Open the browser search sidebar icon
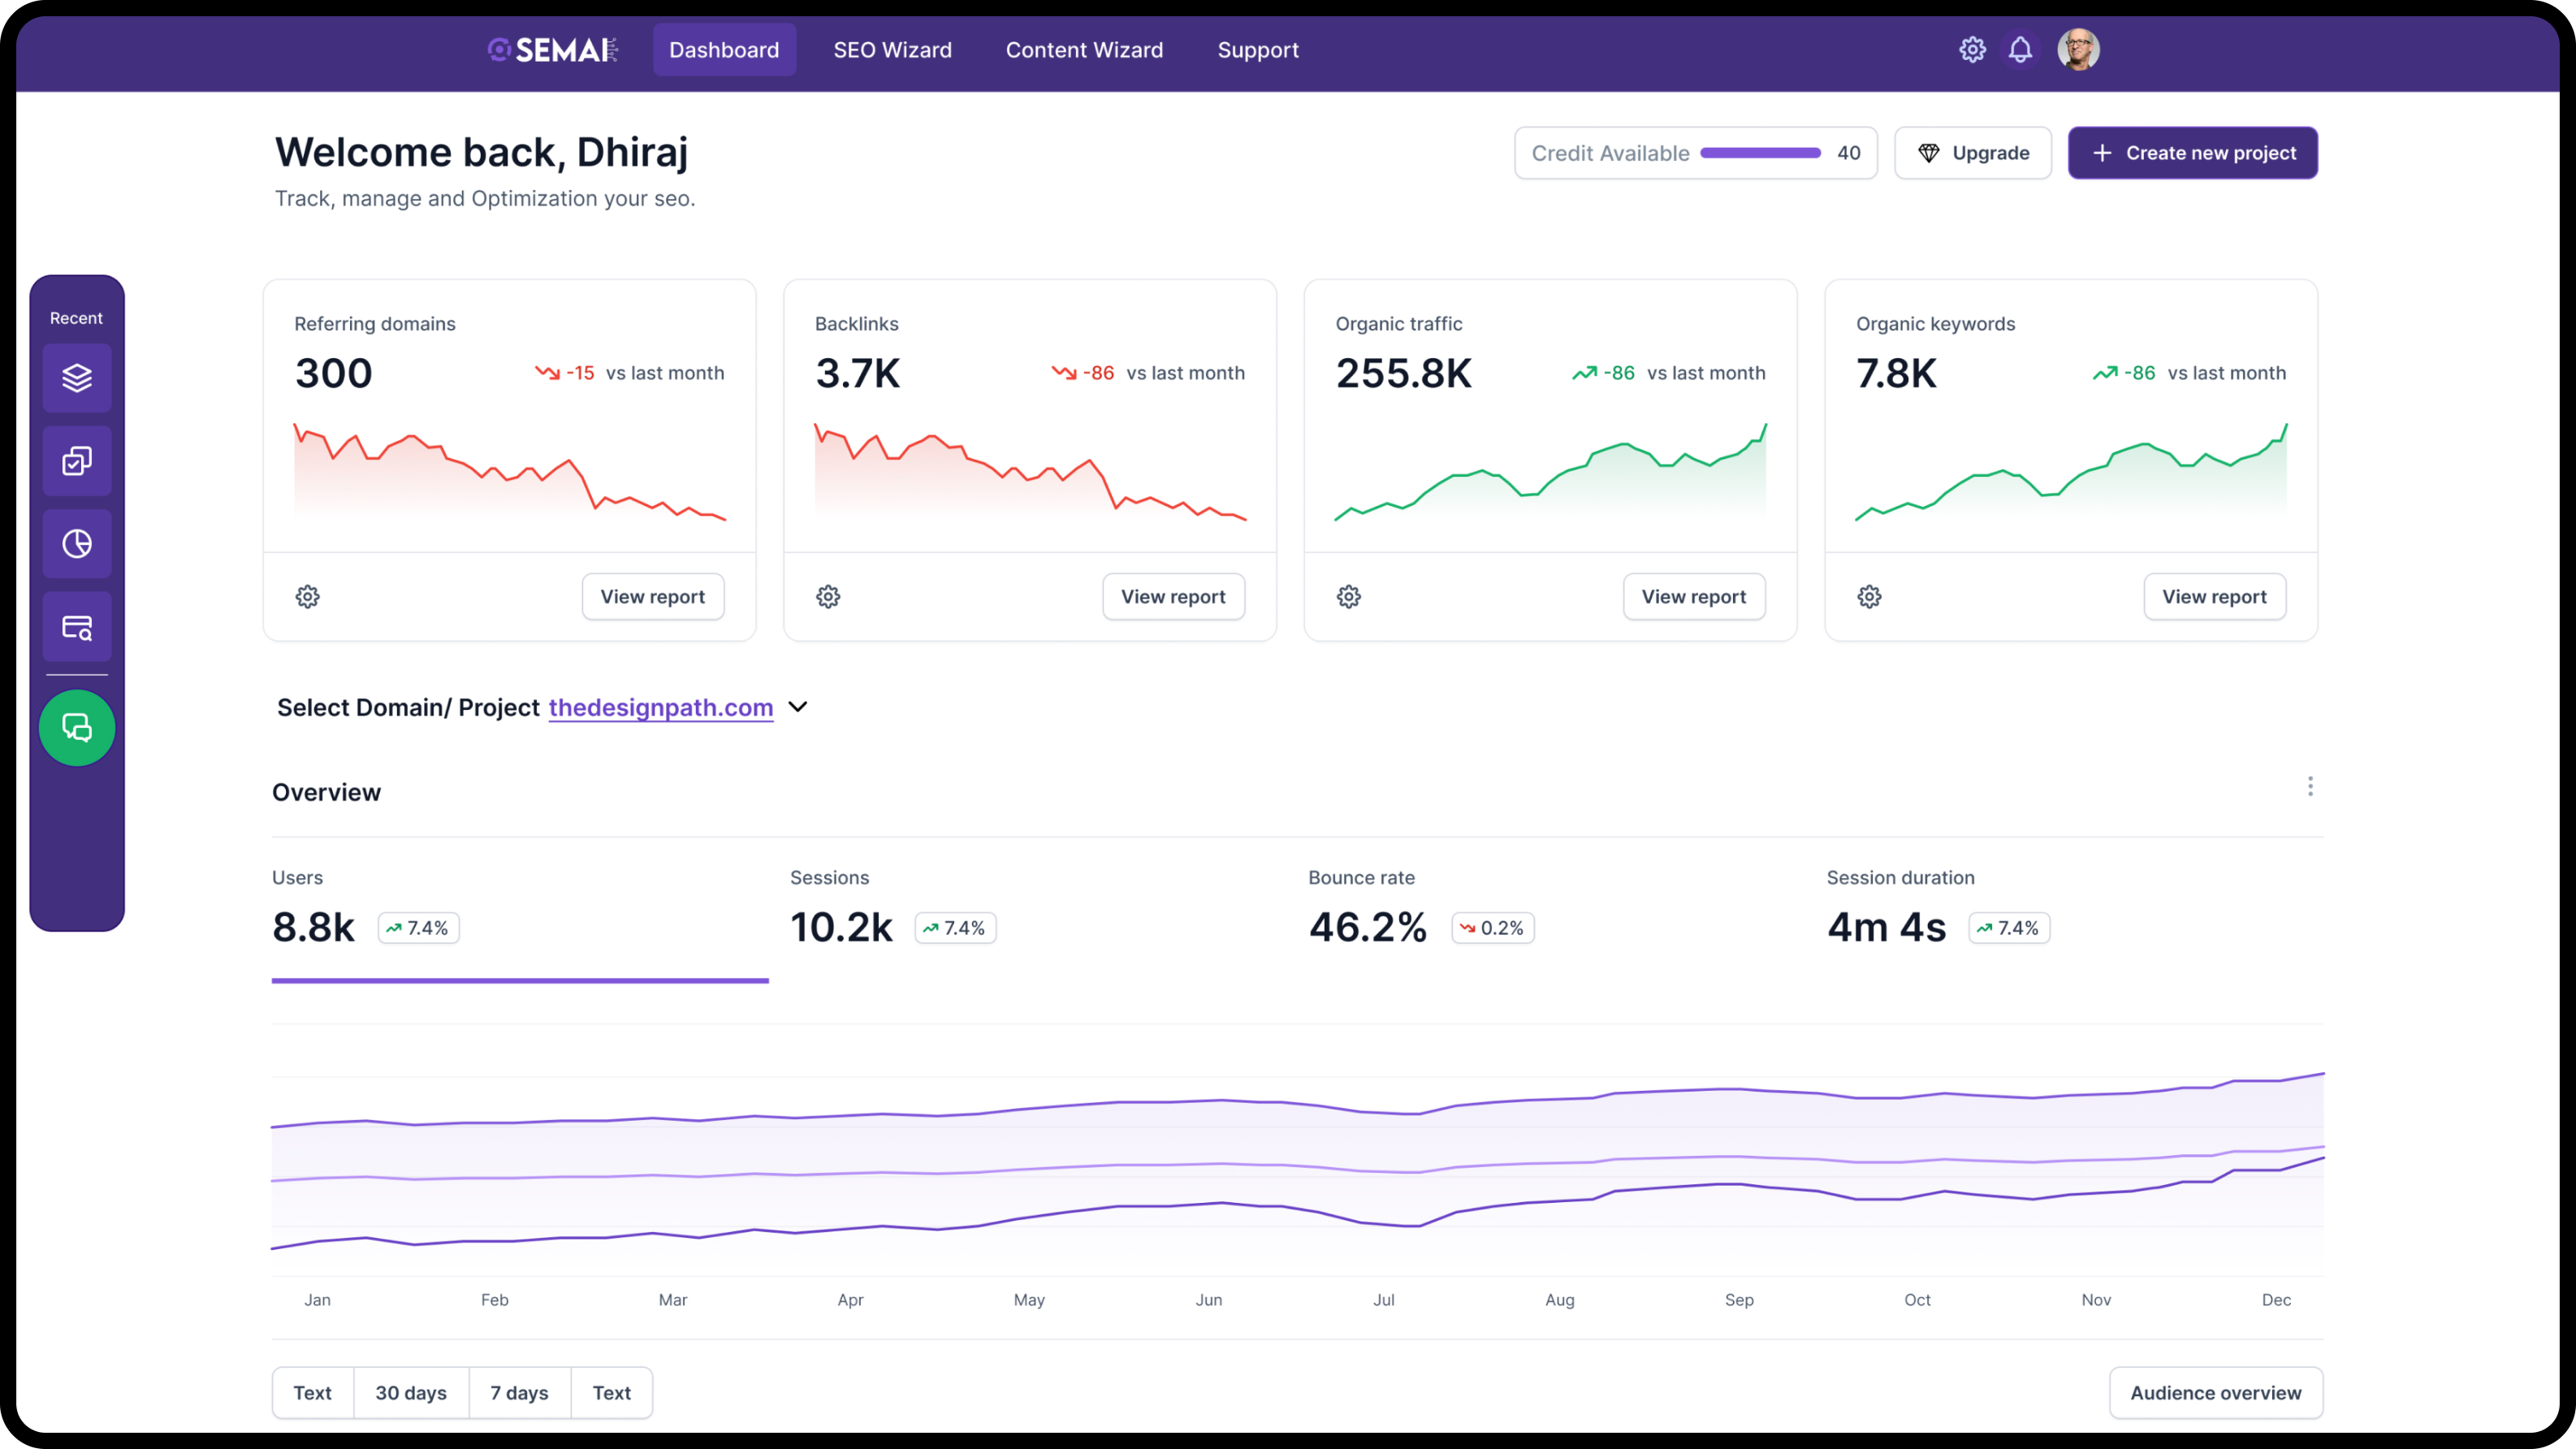The width and height of the screenshot is (2576, 1449). pos(77,627)
